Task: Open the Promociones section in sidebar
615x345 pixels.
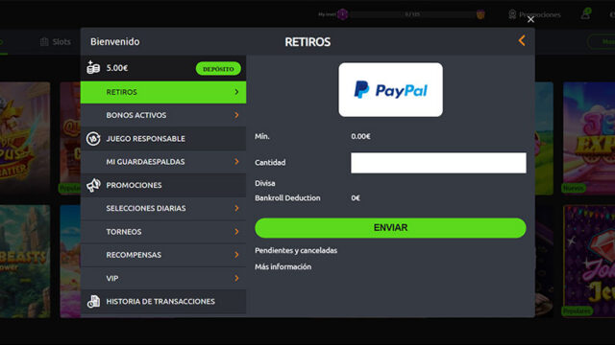Action: (163, 185)
